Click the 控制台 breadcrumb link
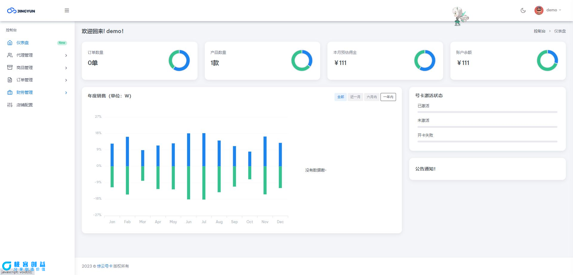The width and height of the screenshot is (573, 275). coord(539,31)
